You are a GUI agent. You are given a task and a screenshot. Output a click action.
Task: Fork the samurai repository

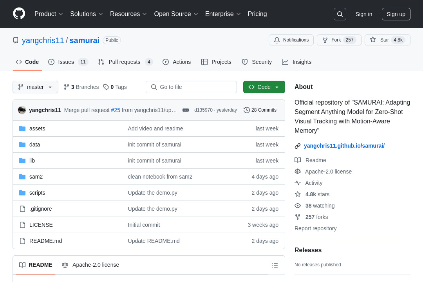339,40
